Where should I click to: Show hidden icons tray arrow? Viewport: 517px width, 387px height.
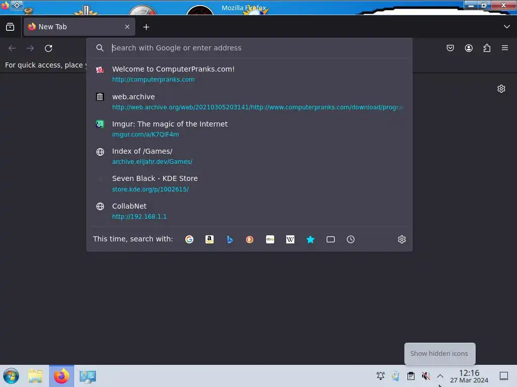pyautogui.click(x=440, y=376)
